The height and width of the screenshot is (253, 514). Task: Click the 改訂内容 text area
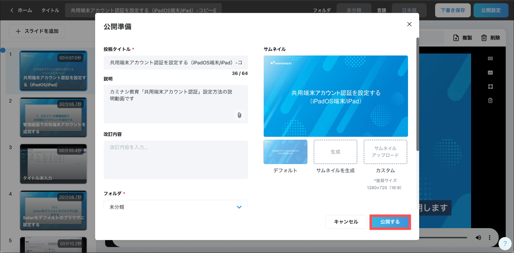point(176,160)
